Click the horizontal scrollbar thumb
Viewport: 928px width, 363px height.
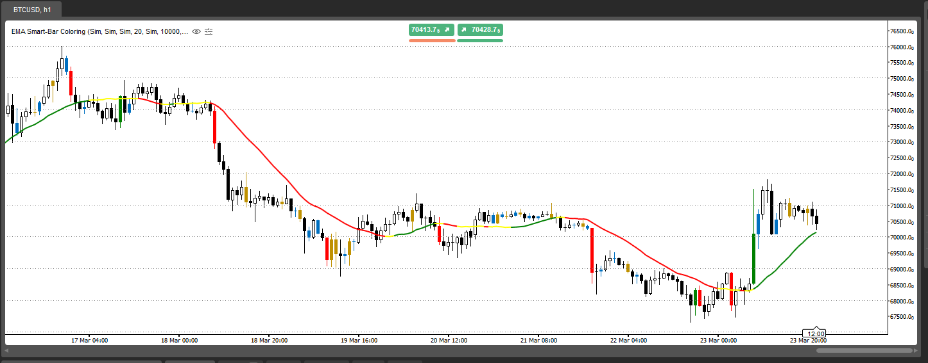coord(864,351)
